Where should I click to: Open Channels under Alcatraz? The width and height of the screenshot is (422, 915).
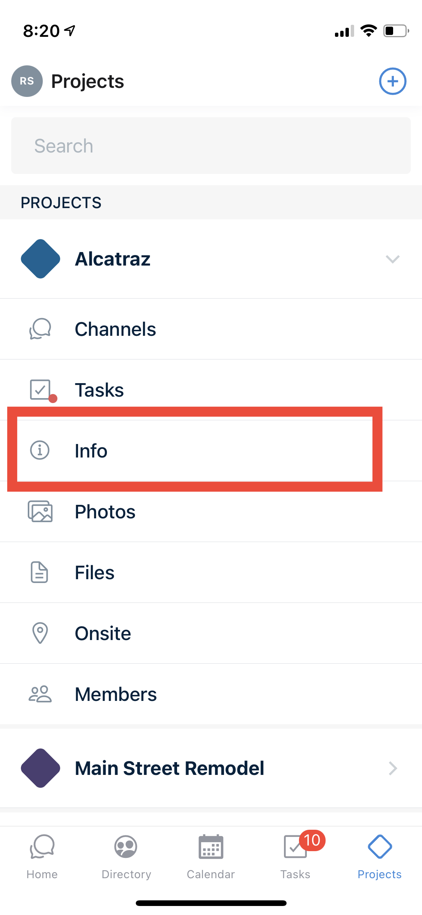(x=211, y=329)
